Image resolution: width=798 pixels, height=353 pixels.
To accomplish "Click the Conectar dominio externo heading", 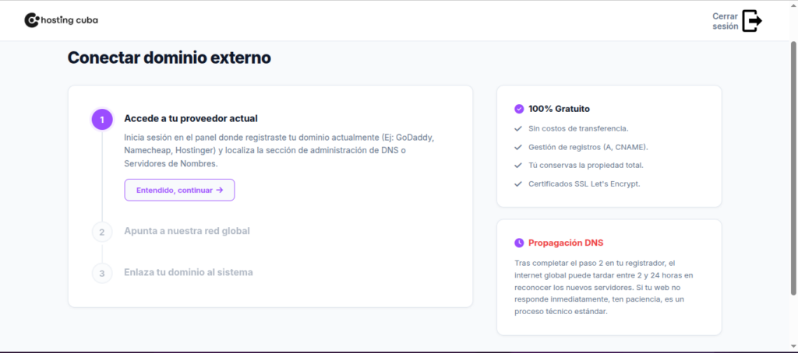I will [169, 58].
